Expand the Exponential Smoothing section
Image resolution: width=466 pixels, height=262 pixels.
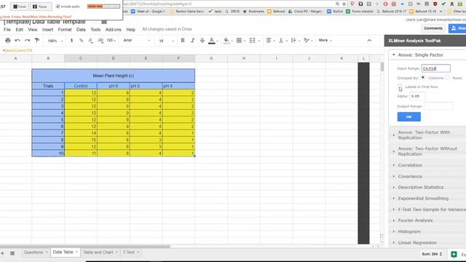(x=427, y=199)
